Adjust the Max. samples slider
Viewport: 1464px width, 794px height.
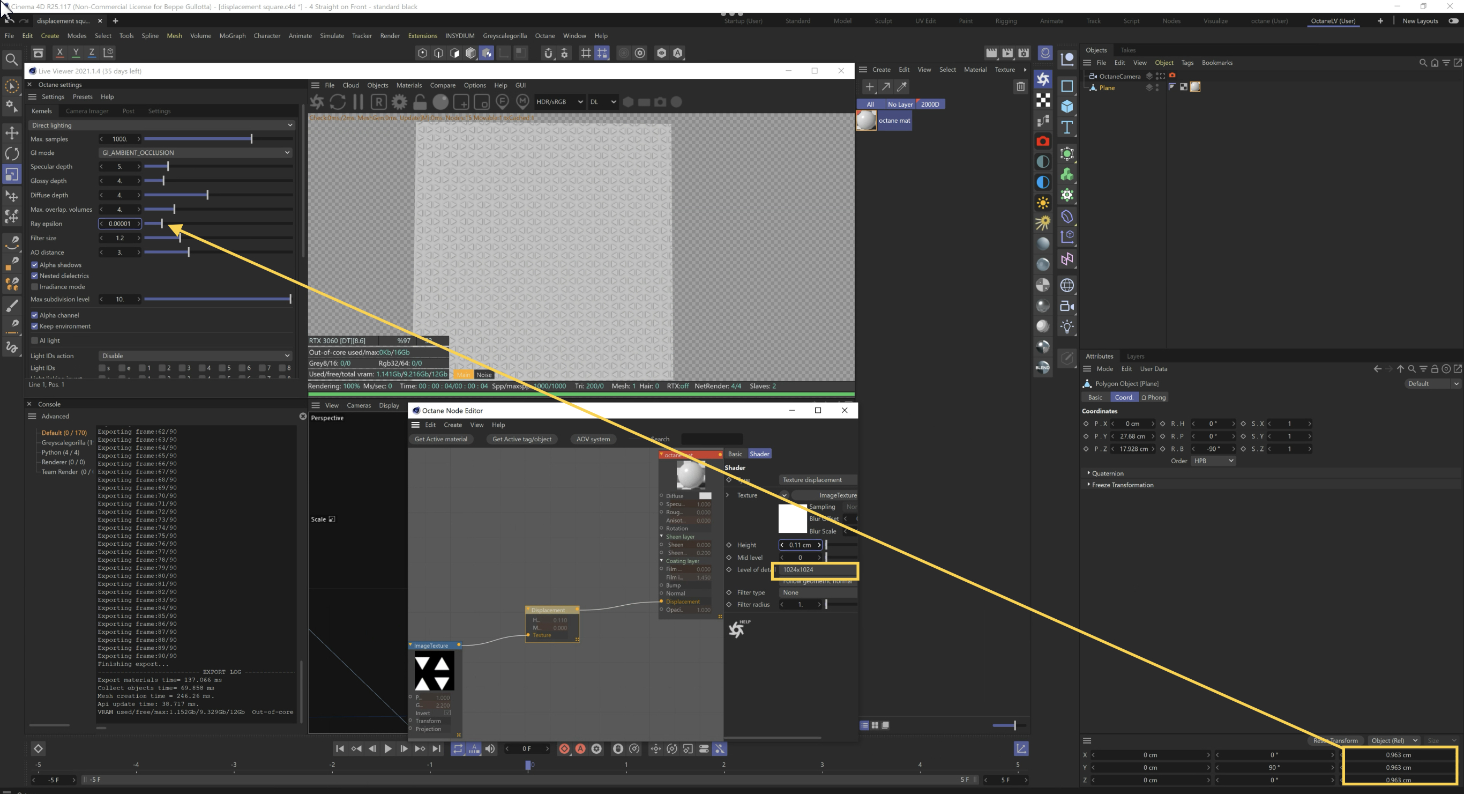(x=251, y=139)
